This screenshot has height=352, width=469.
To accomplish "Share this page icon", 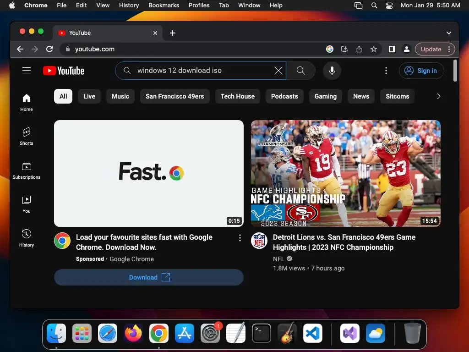I will [359, 49].
